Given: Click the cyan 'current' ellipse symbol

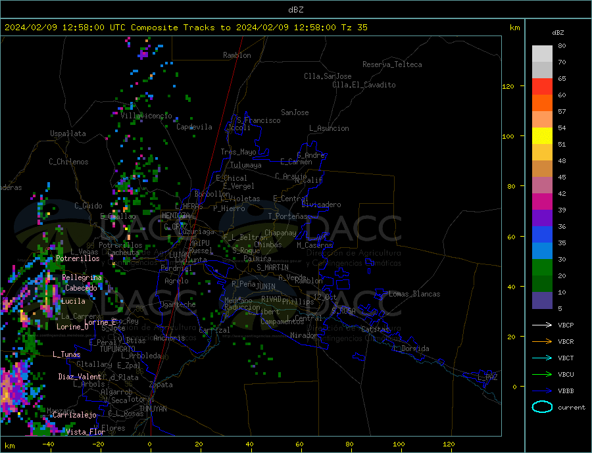Looking at the screenshot, I should (542, 407).
